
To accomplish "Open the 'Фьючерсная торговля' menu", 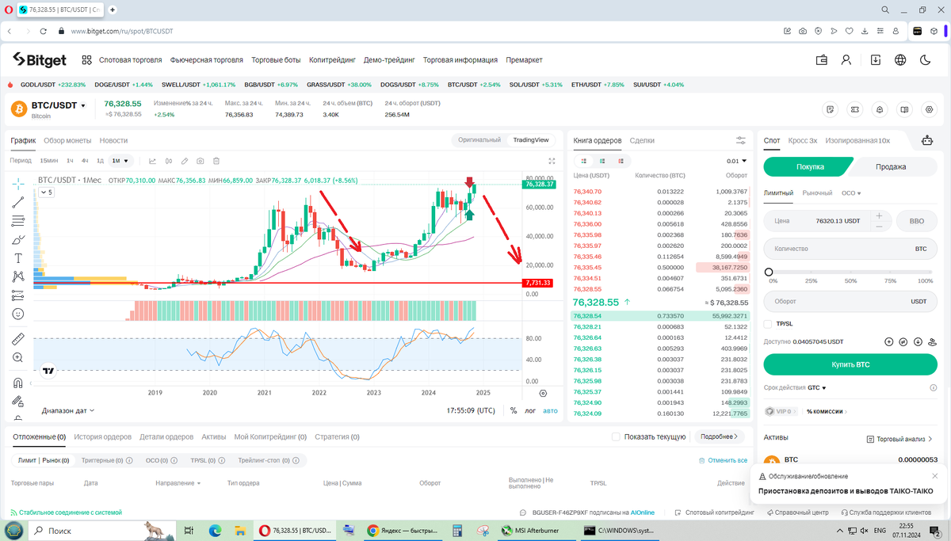I will [x=207, y=59].
